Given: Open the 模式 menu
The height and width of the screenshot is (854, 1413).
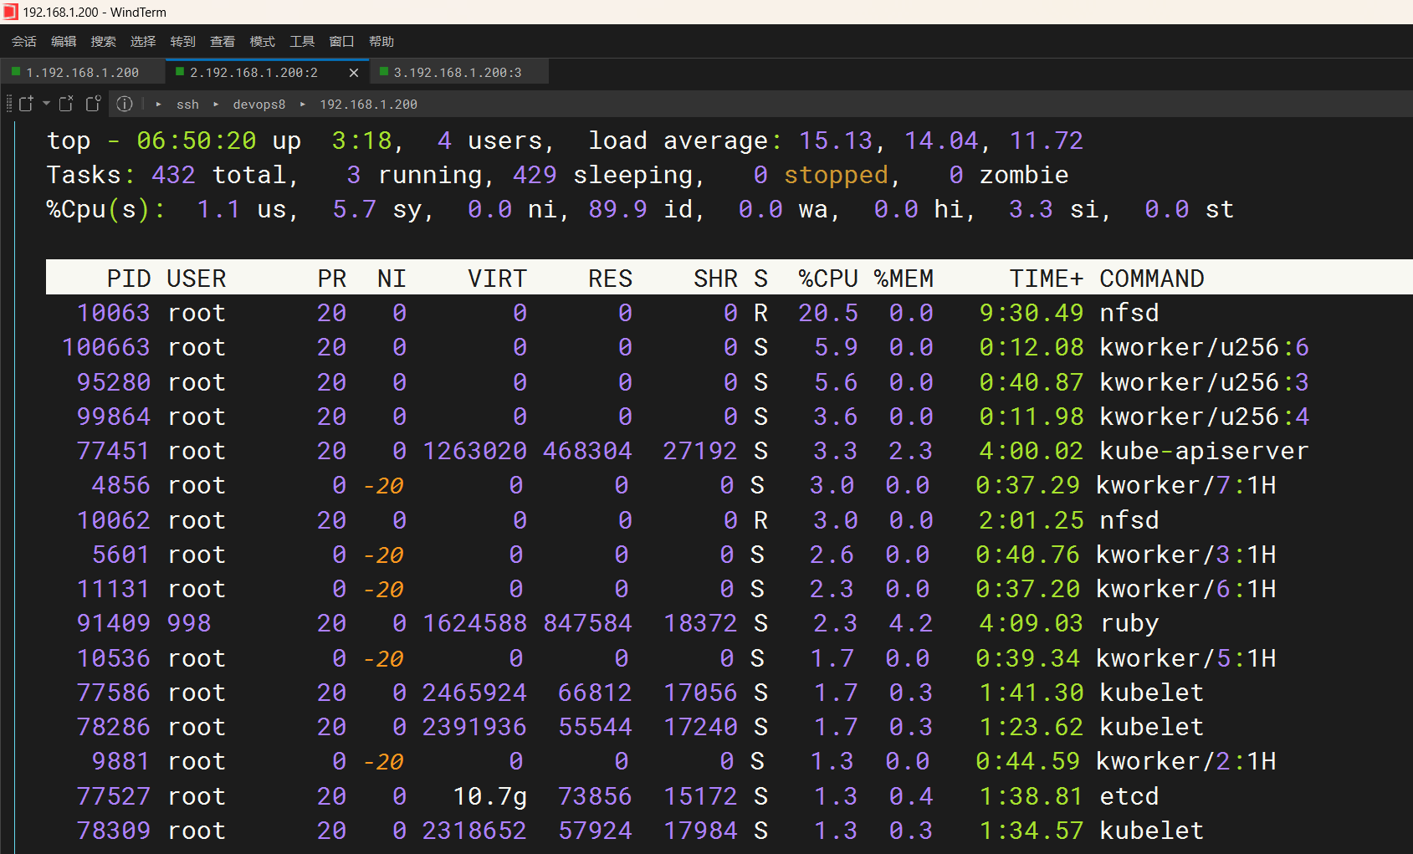Looking at the screenshot, I should [x=263, y=41].
